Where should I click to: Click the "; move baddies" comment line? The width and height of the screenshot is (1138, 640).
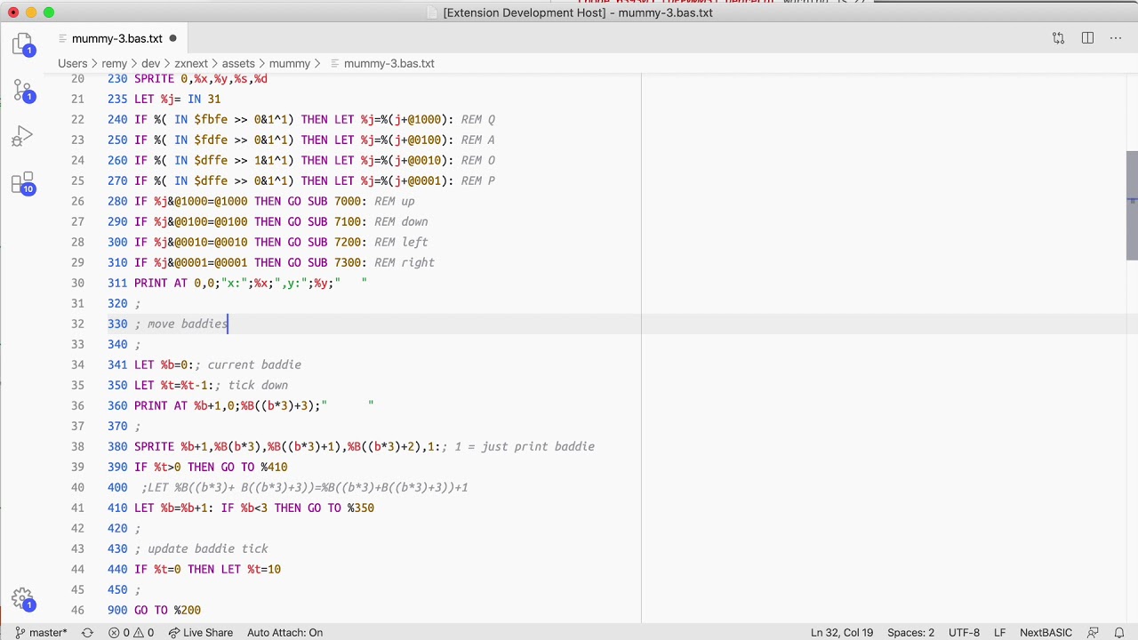tap(181, 324)
